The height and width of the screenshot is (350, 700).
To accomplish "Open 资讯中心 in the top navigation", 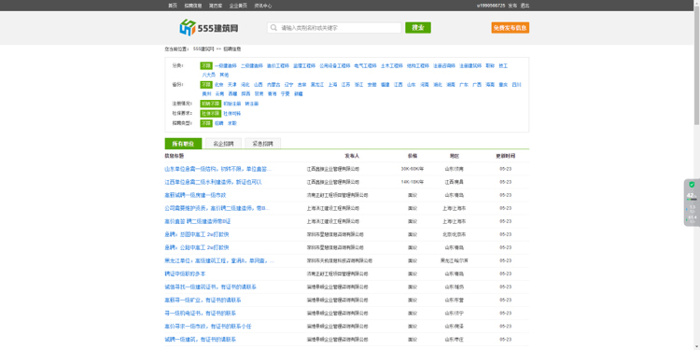I will [263, 6].
